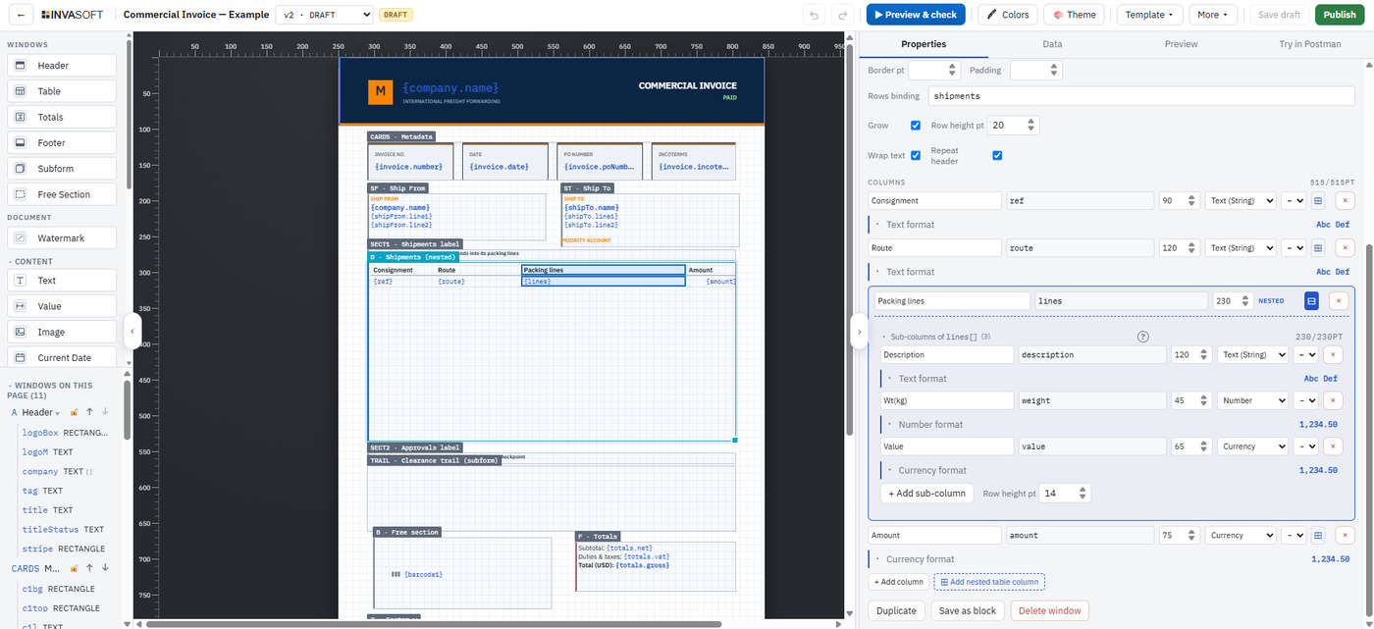Screen dimensions: 1374x629
Task: Delete the Amount column
Action: pyautogui.click(x=1345, y=535)
